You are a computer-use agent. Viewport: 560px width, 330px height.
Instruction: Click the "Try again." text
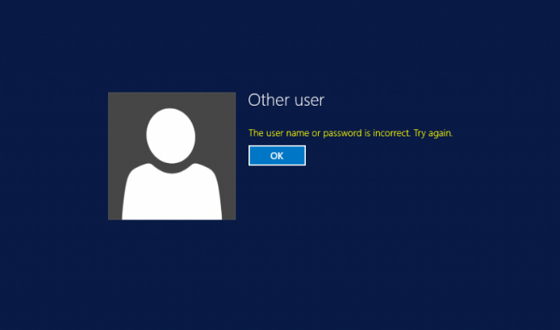[433, 133]
